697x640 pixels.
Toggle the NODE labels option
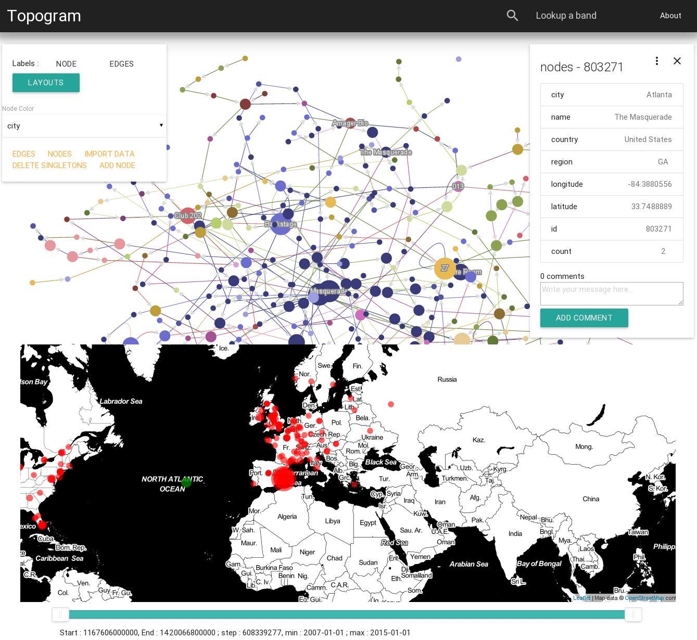[66, 64]
